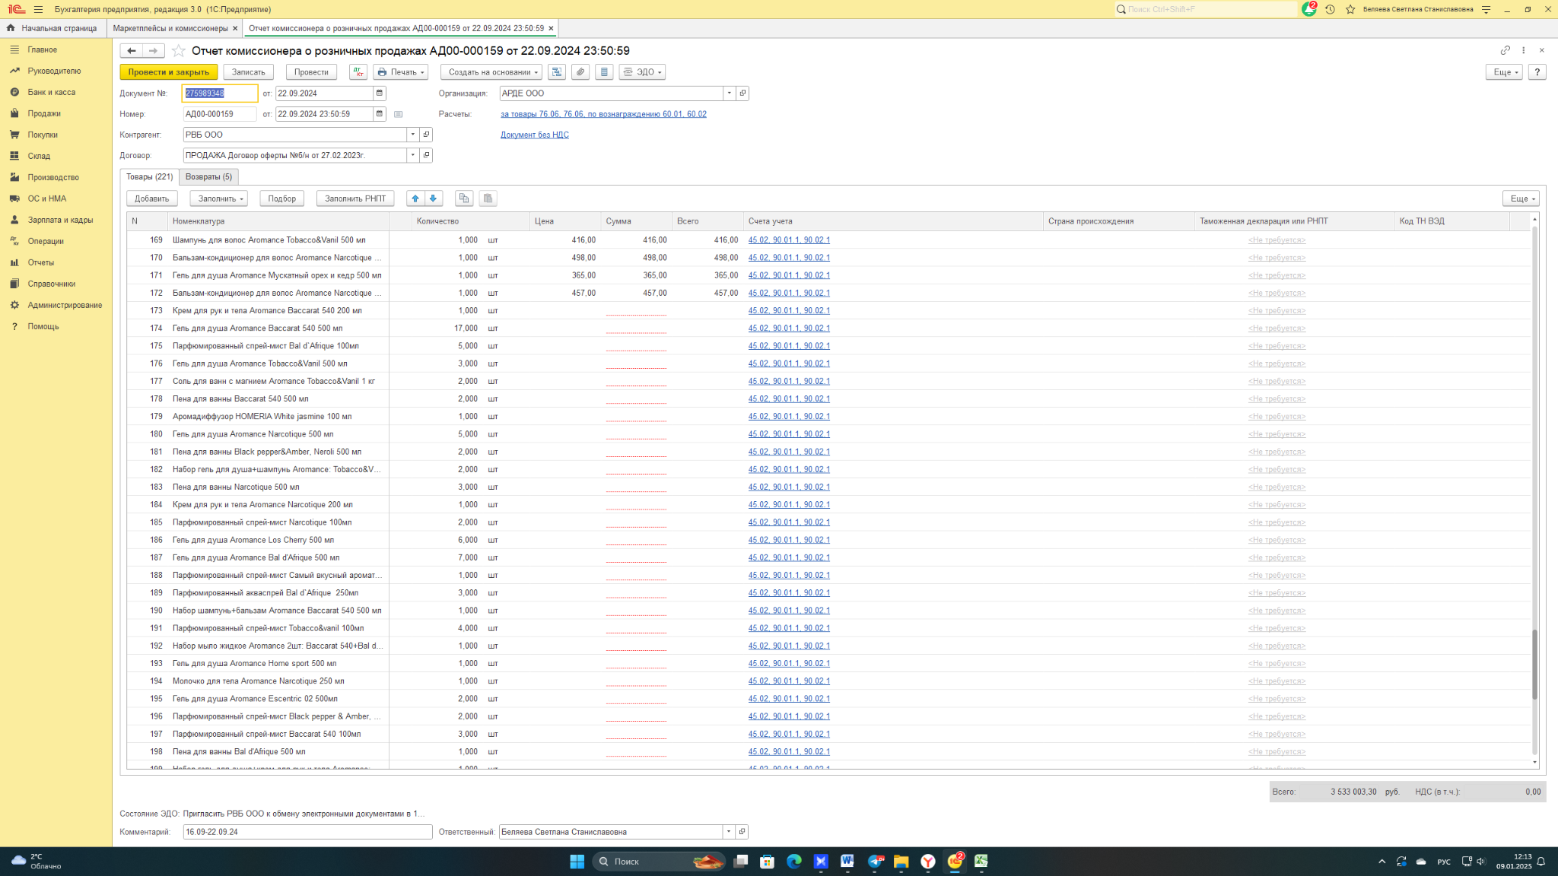Open Склад section in sidebar
Screen dimensions: 1558x876
point(39,156)
